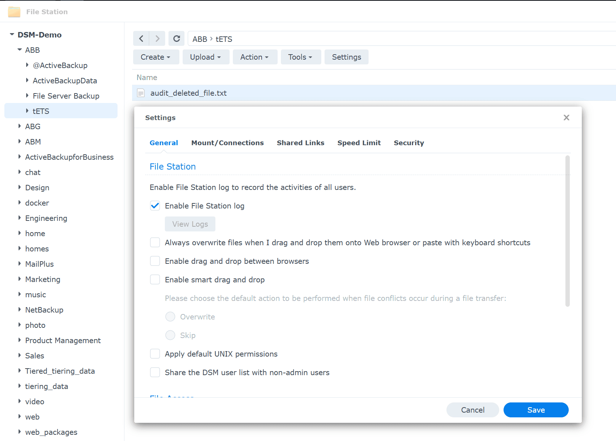Click the ABB tETS path field
The width and height of the screenshot is (616, 441).
tap(402, 39)
